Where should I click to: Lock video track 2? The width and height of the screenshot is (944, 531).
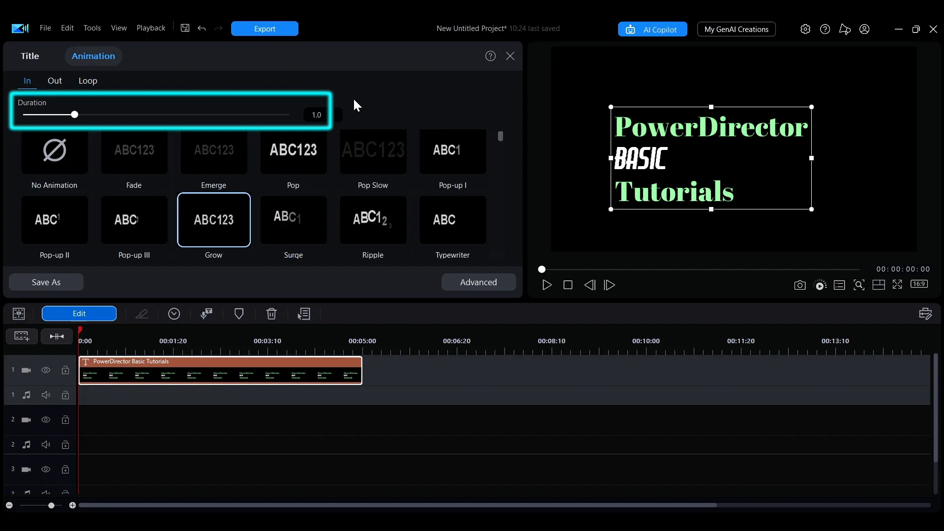65,420
